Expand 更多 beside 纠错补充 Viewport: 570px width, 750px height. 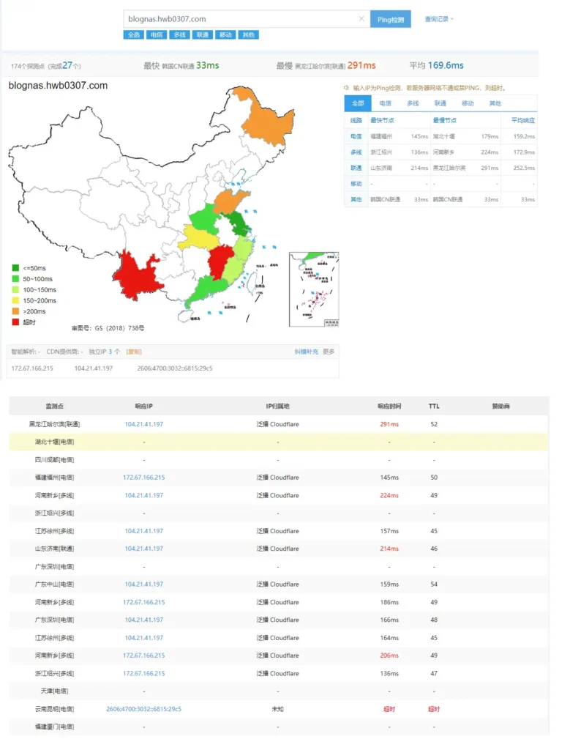pos(329,352)
